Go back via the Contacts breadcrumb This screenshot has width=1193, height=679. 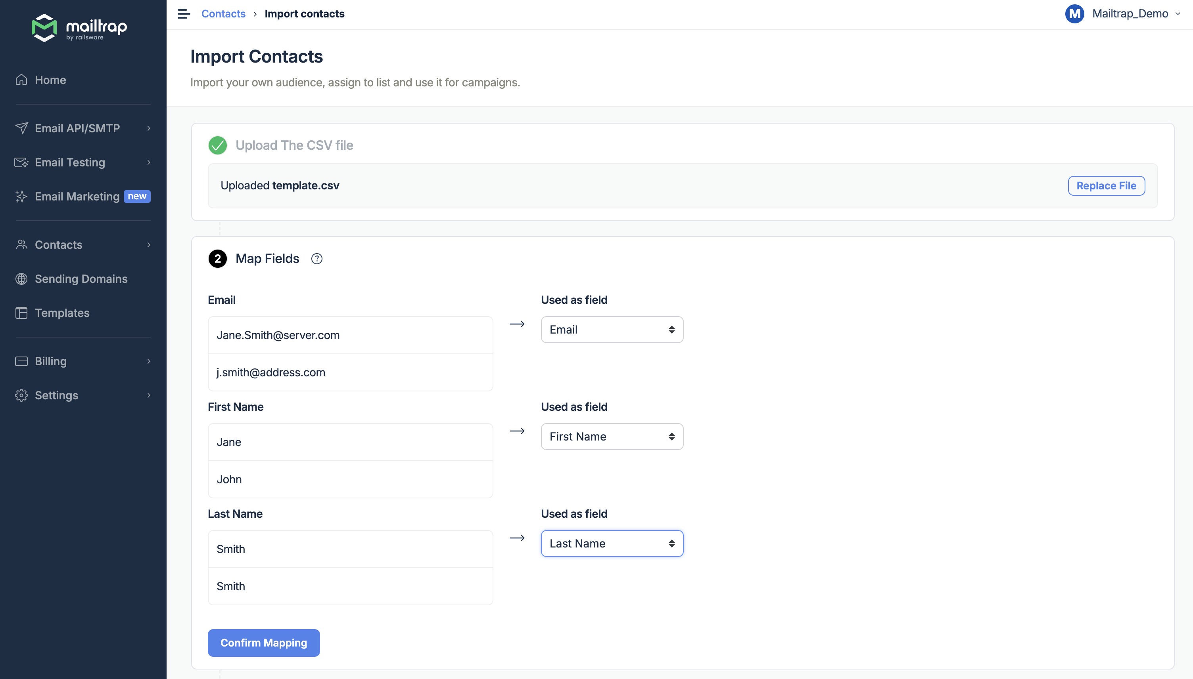[224, 13]
